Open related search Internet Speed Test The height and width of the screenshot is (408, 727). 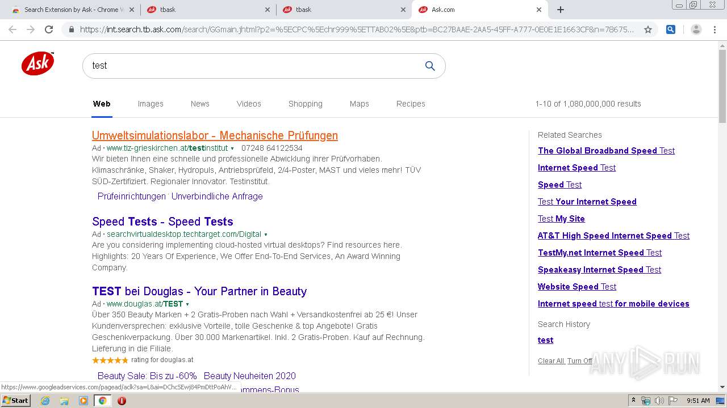(x=576, y=168)
